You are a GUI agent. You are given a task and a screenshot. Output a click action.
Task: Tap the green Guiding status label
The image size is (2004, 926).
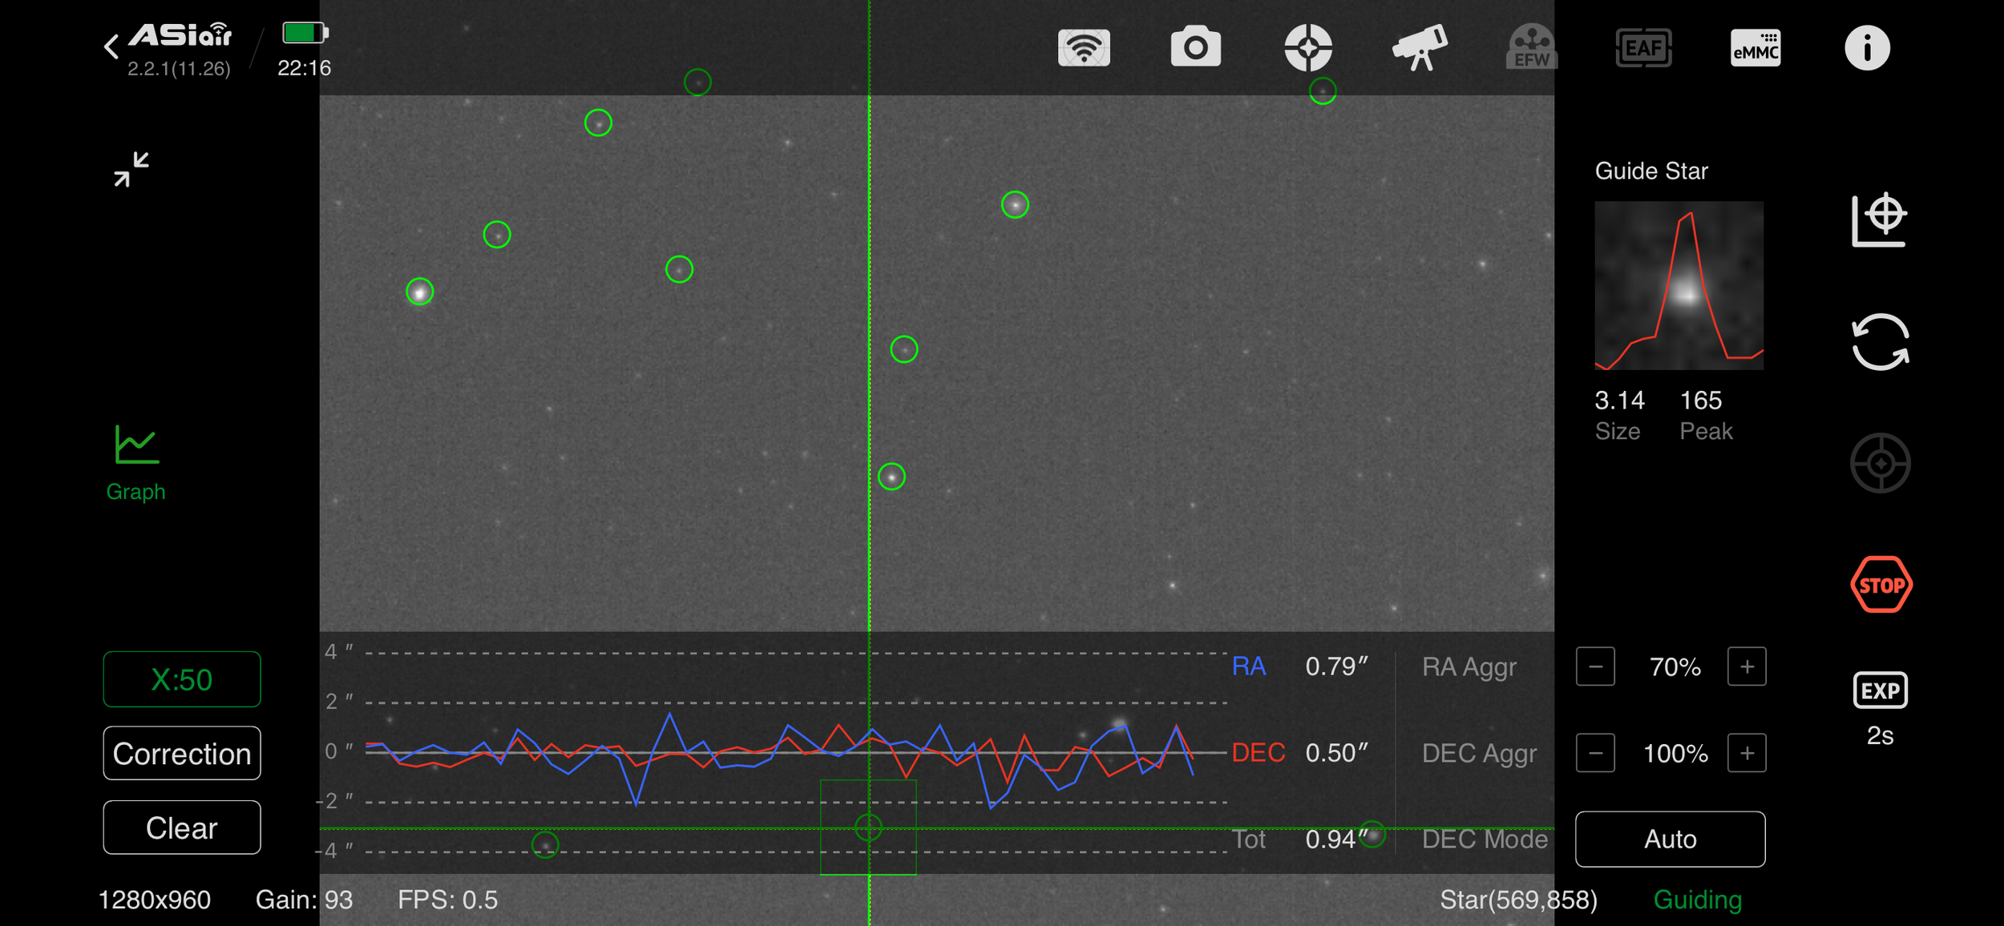pos(1697,900)
